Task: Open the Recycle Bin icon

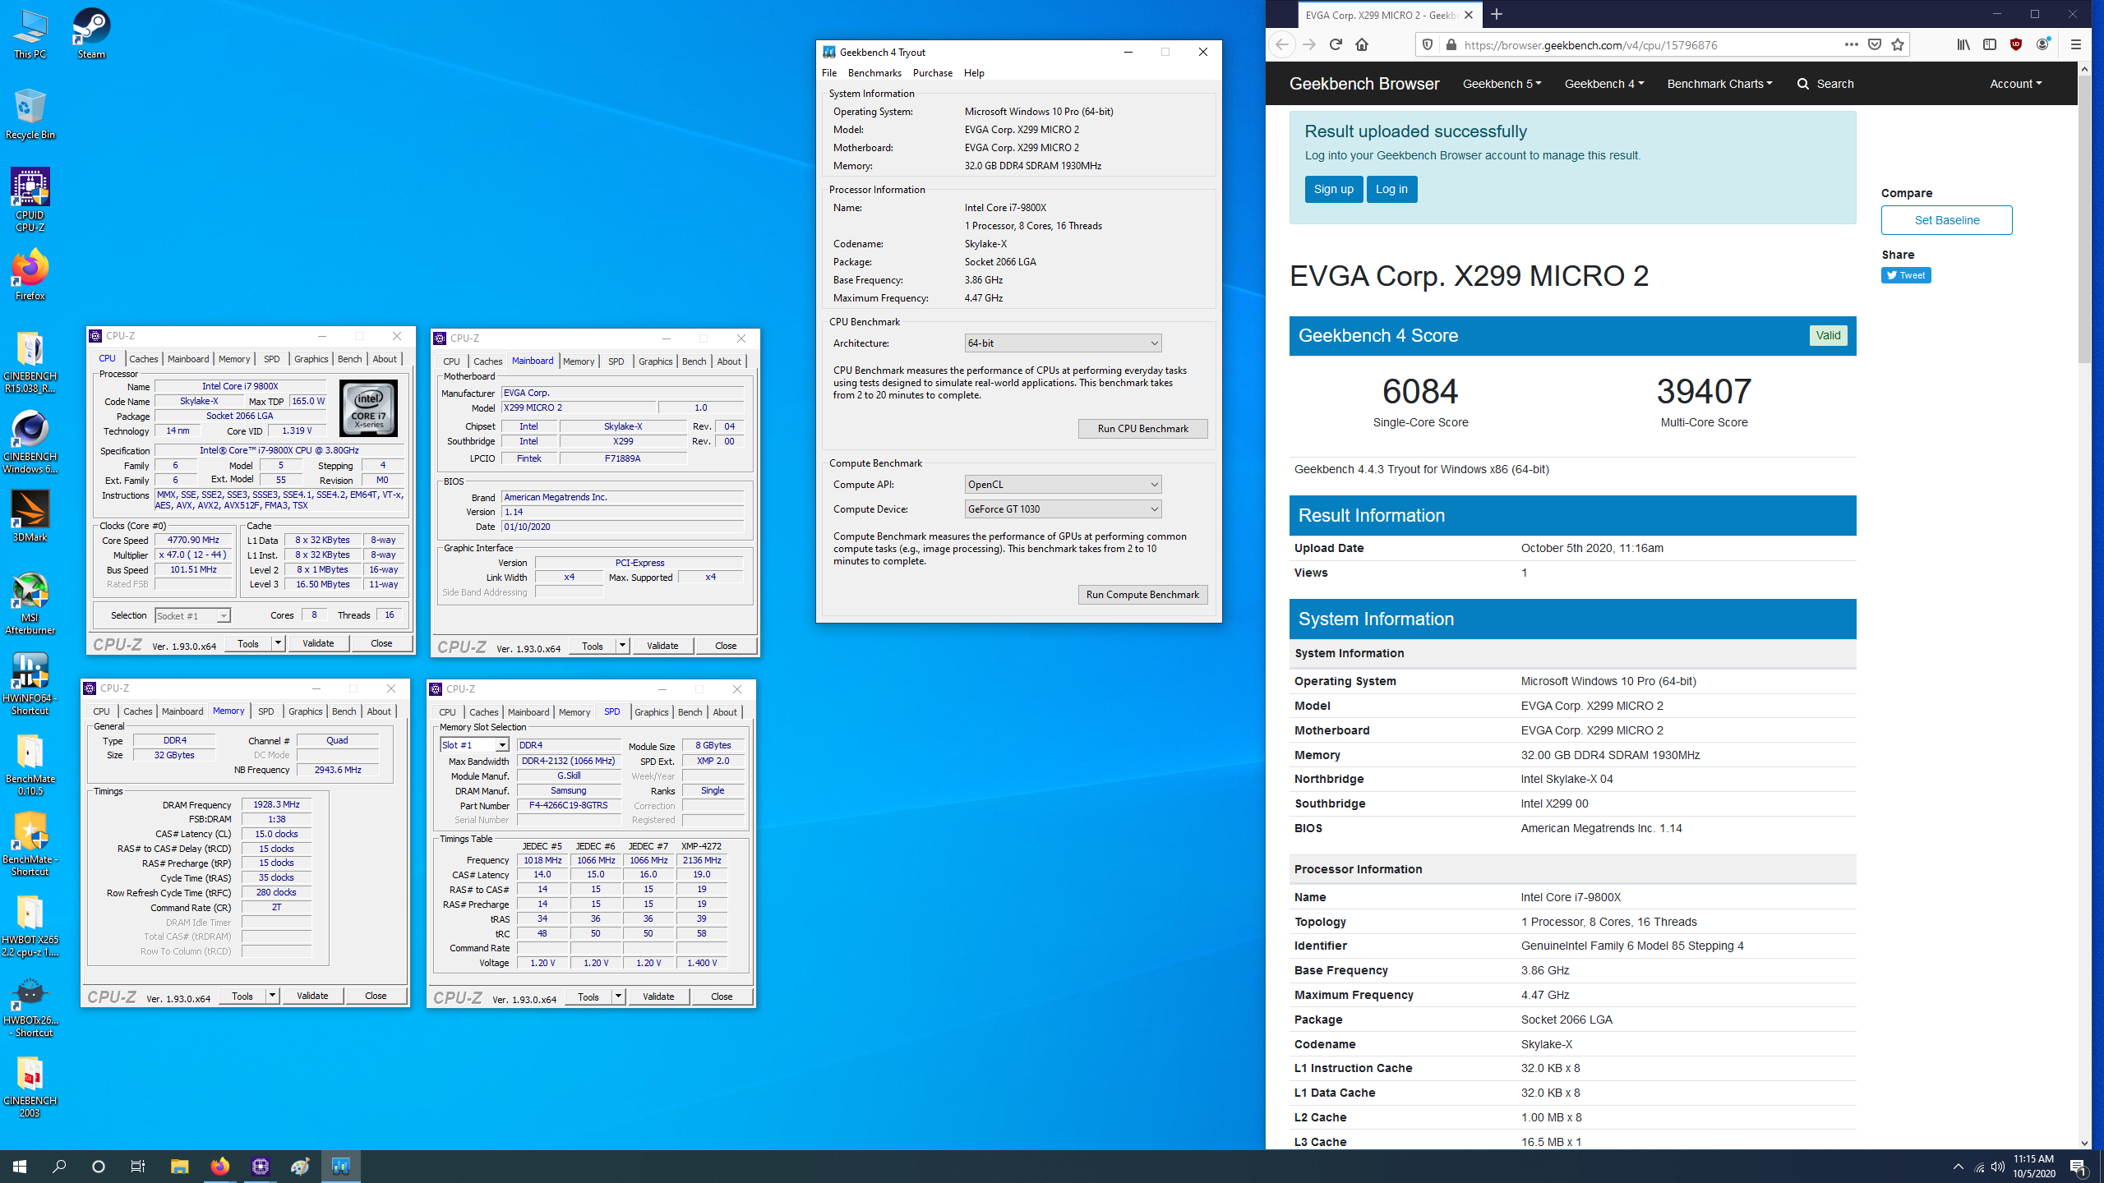Action: 30,115
